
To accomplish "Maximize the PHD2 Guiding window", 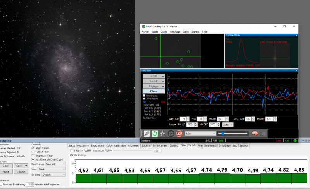I will click(284, 26).
